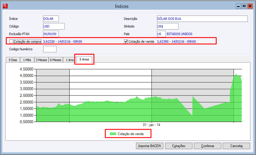The image size is (256, 155).
Task: Click the red app icon in title bar
Action: 5,6
